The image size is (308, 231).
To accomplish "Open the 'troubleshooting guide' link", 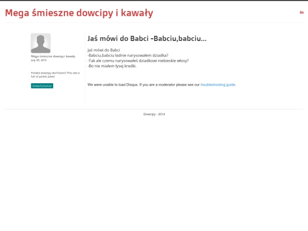I will [x=218, y=84].
